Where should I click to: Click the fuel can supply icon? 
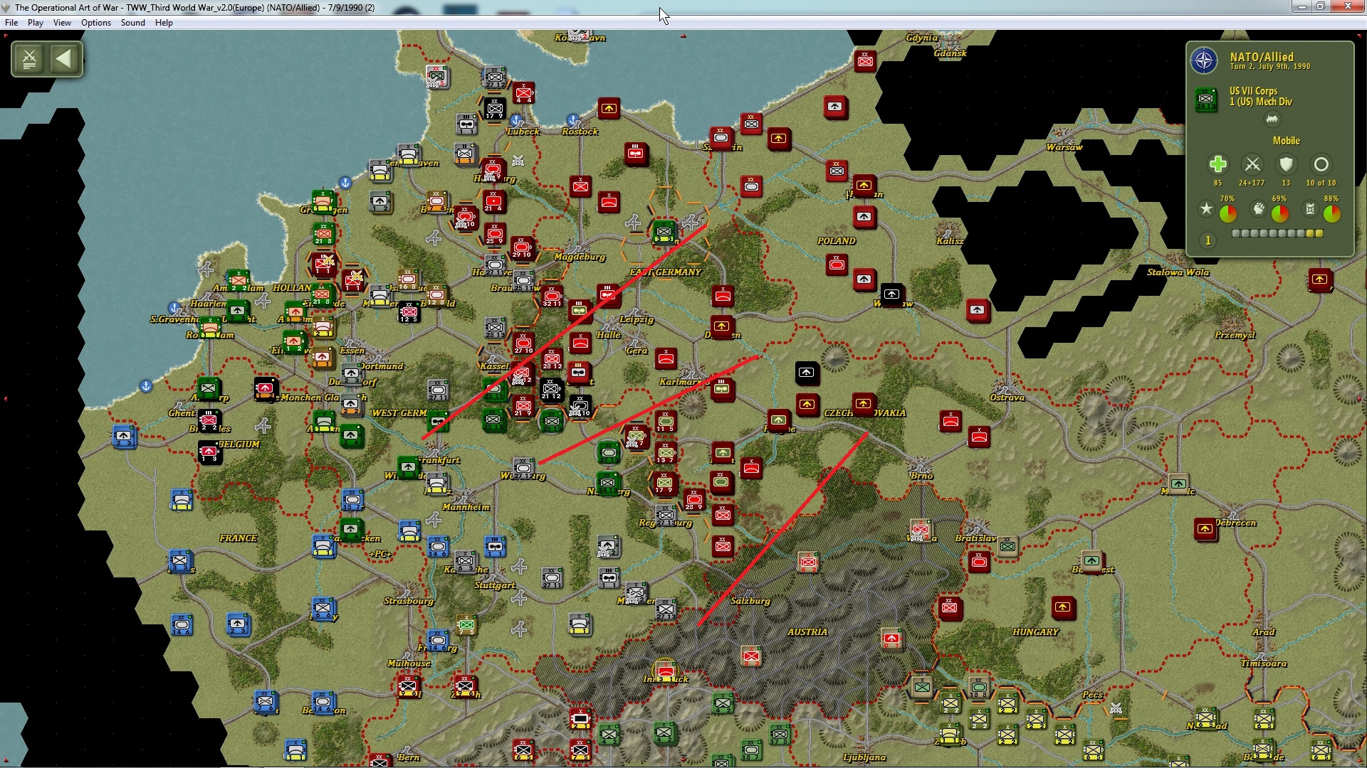[x=1310, y=208]
